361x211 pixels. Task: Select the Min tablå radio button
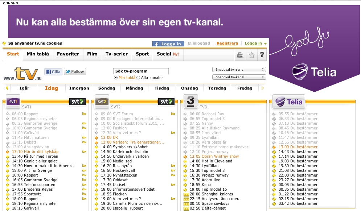(116, 78)
